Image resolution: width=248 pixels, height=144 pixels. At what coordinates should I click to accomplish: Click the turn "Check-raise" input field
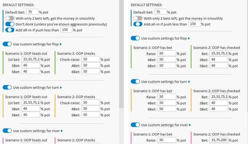[90, 103]
